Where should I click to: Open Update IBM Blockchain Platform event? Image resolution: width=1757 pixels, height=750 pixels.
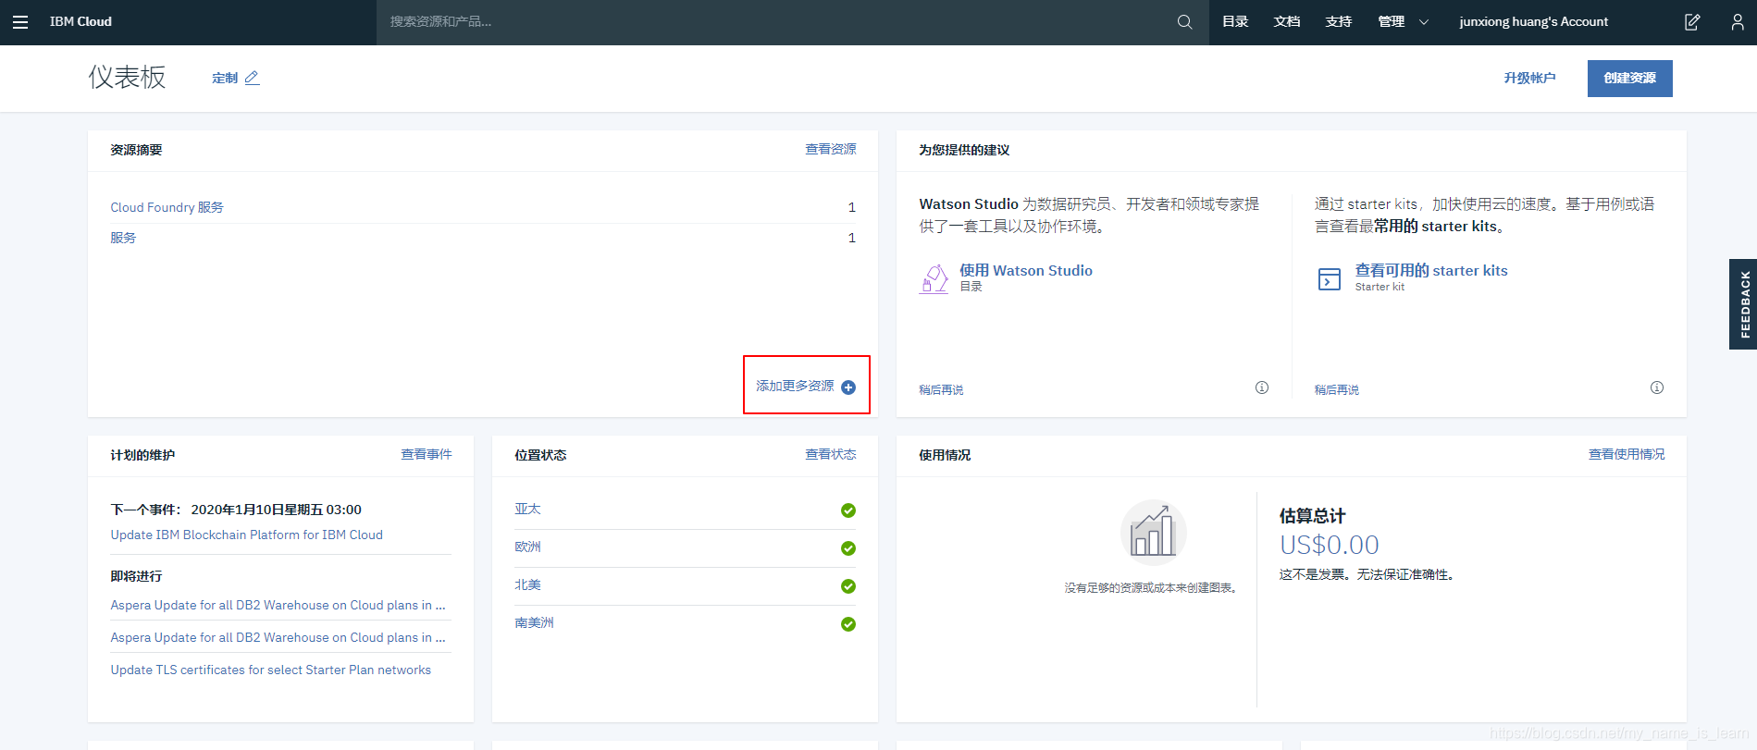pyautogui.click(x=246, y=535)
